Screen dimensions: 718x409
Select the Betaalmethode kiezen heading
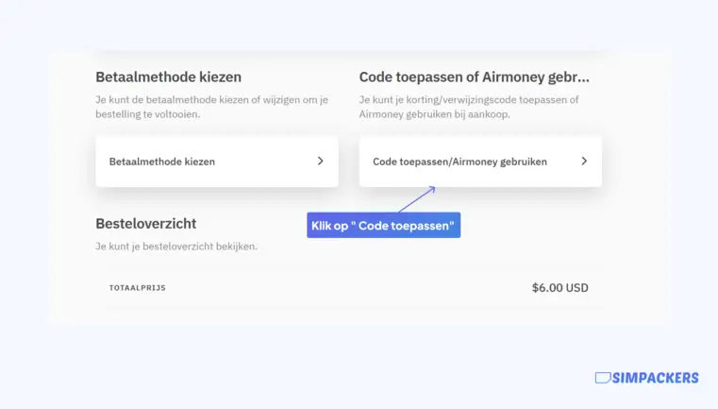[x=169, y=77]
